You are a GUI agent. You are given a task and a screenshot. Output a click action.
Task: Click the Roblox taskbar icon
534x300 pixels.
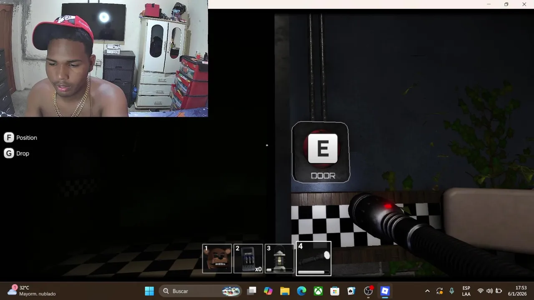coord(385,291)
